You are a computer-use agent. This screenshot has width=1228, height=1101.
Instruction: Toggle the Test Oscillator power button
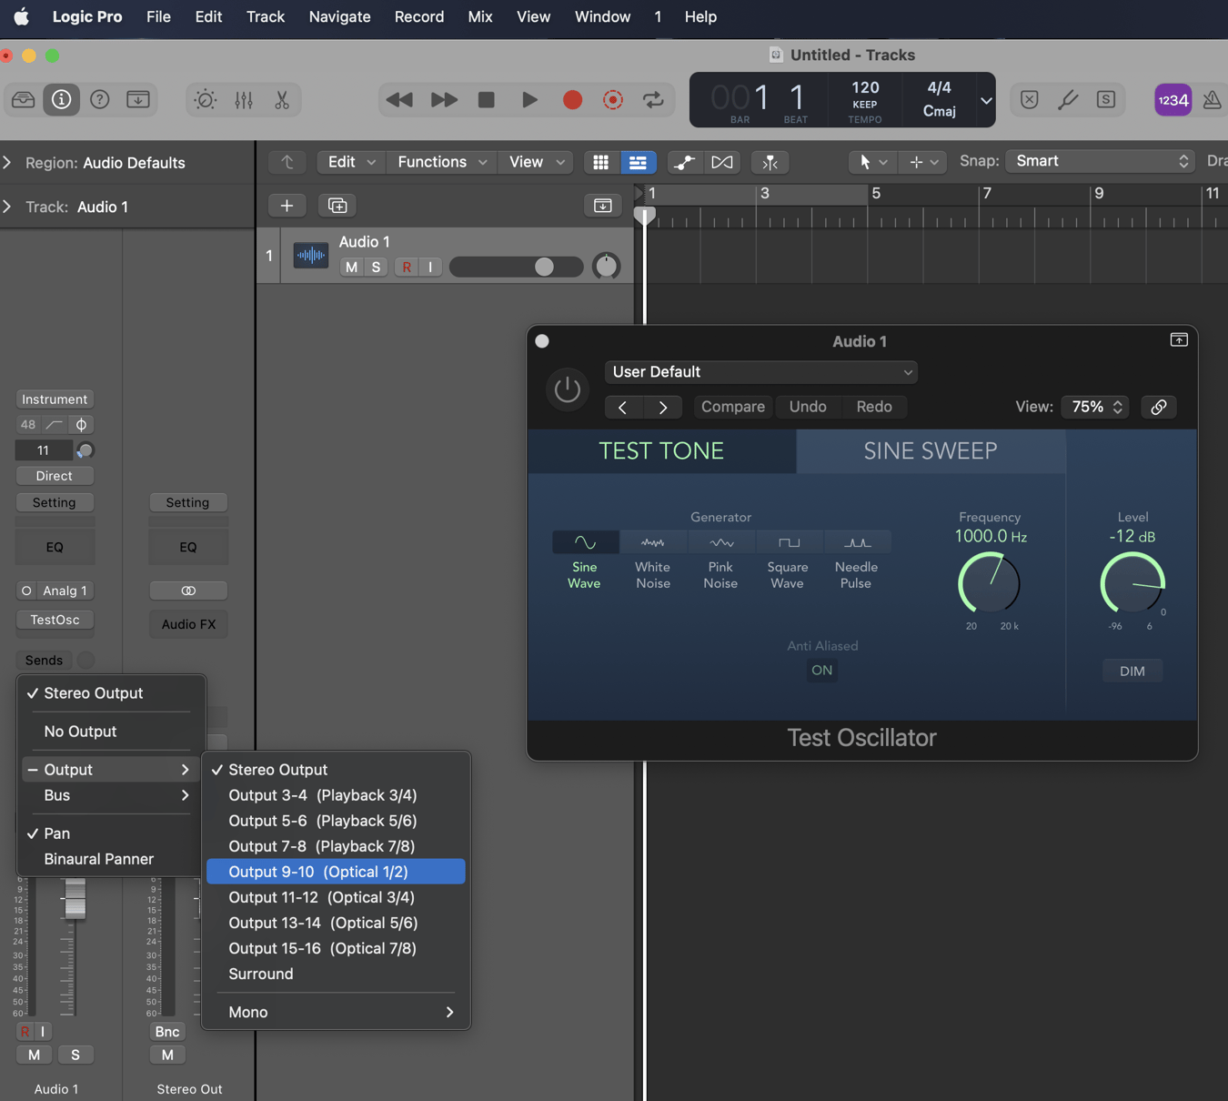click(x=567, y=389)
